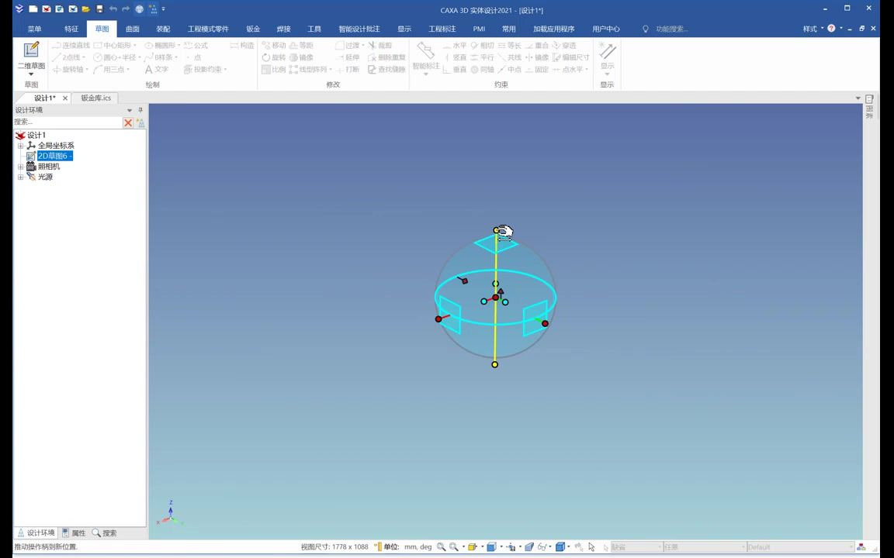
Task: Open the 属性 bottom panel tab
Action: (x=74, y=533)
